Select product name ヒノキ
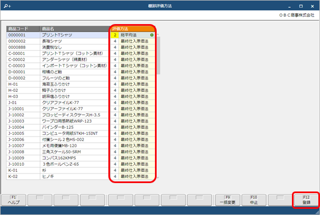 click(x=48, y=176)
